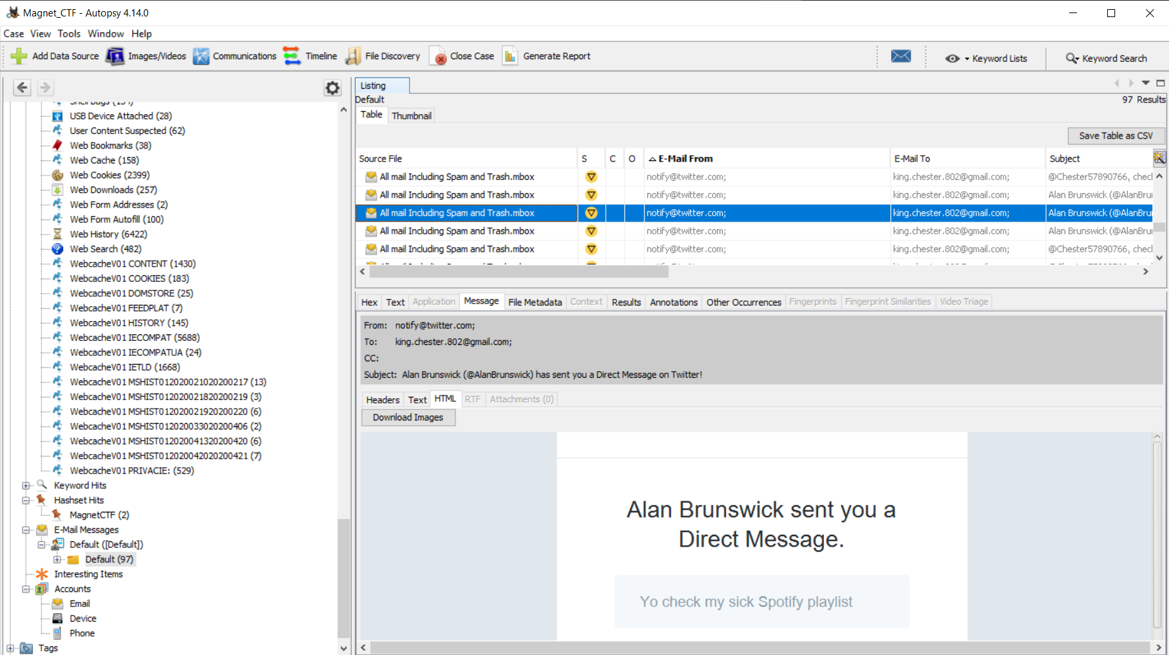Save the table as CSV
This screenshot has width=1169, height=655.
tap(1116, 135)
